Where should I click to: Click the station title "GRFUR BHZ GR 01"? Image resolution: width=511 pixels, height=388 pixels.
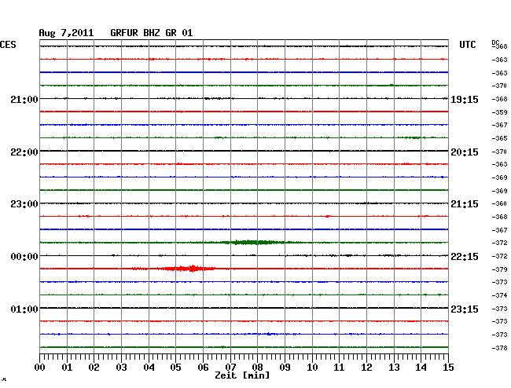152,33
